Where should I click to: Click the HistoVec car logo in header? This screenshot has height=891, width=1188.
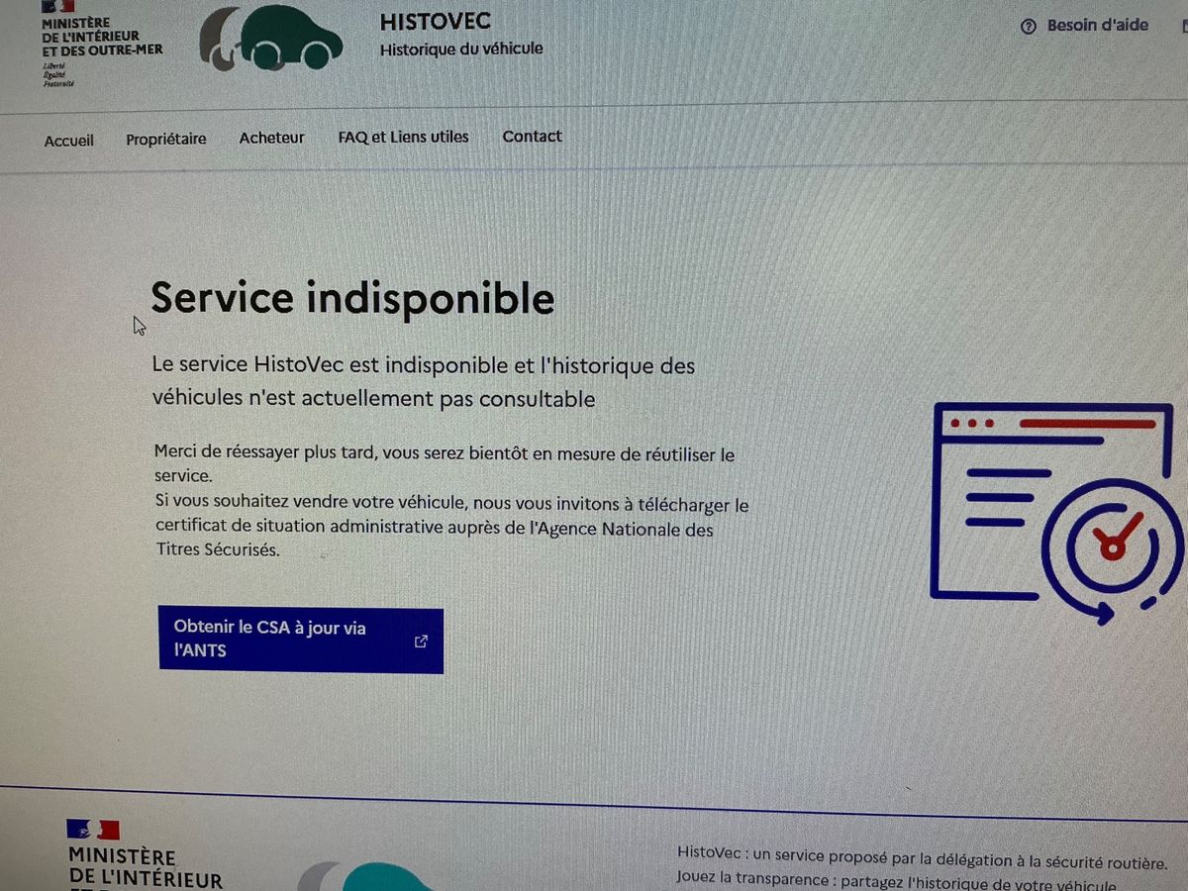(x=272, y=38)
